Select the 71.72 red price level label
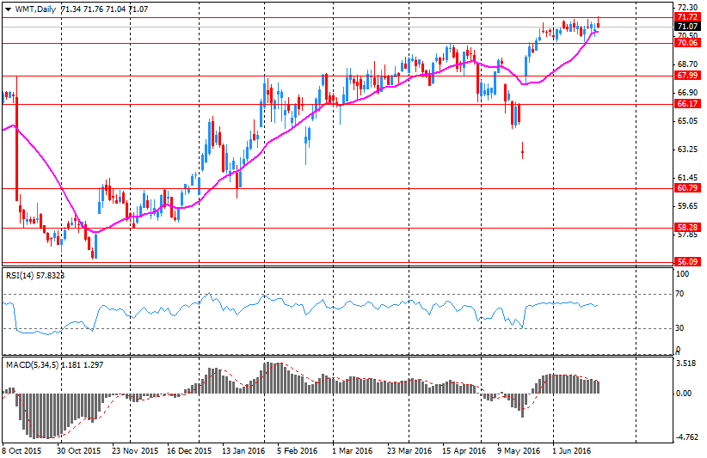Image resolution: width=707 pixels, height=458 pixels. 687,17
